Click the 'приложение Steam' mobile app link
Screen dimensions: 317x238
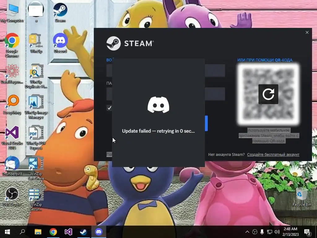(255, 136)
